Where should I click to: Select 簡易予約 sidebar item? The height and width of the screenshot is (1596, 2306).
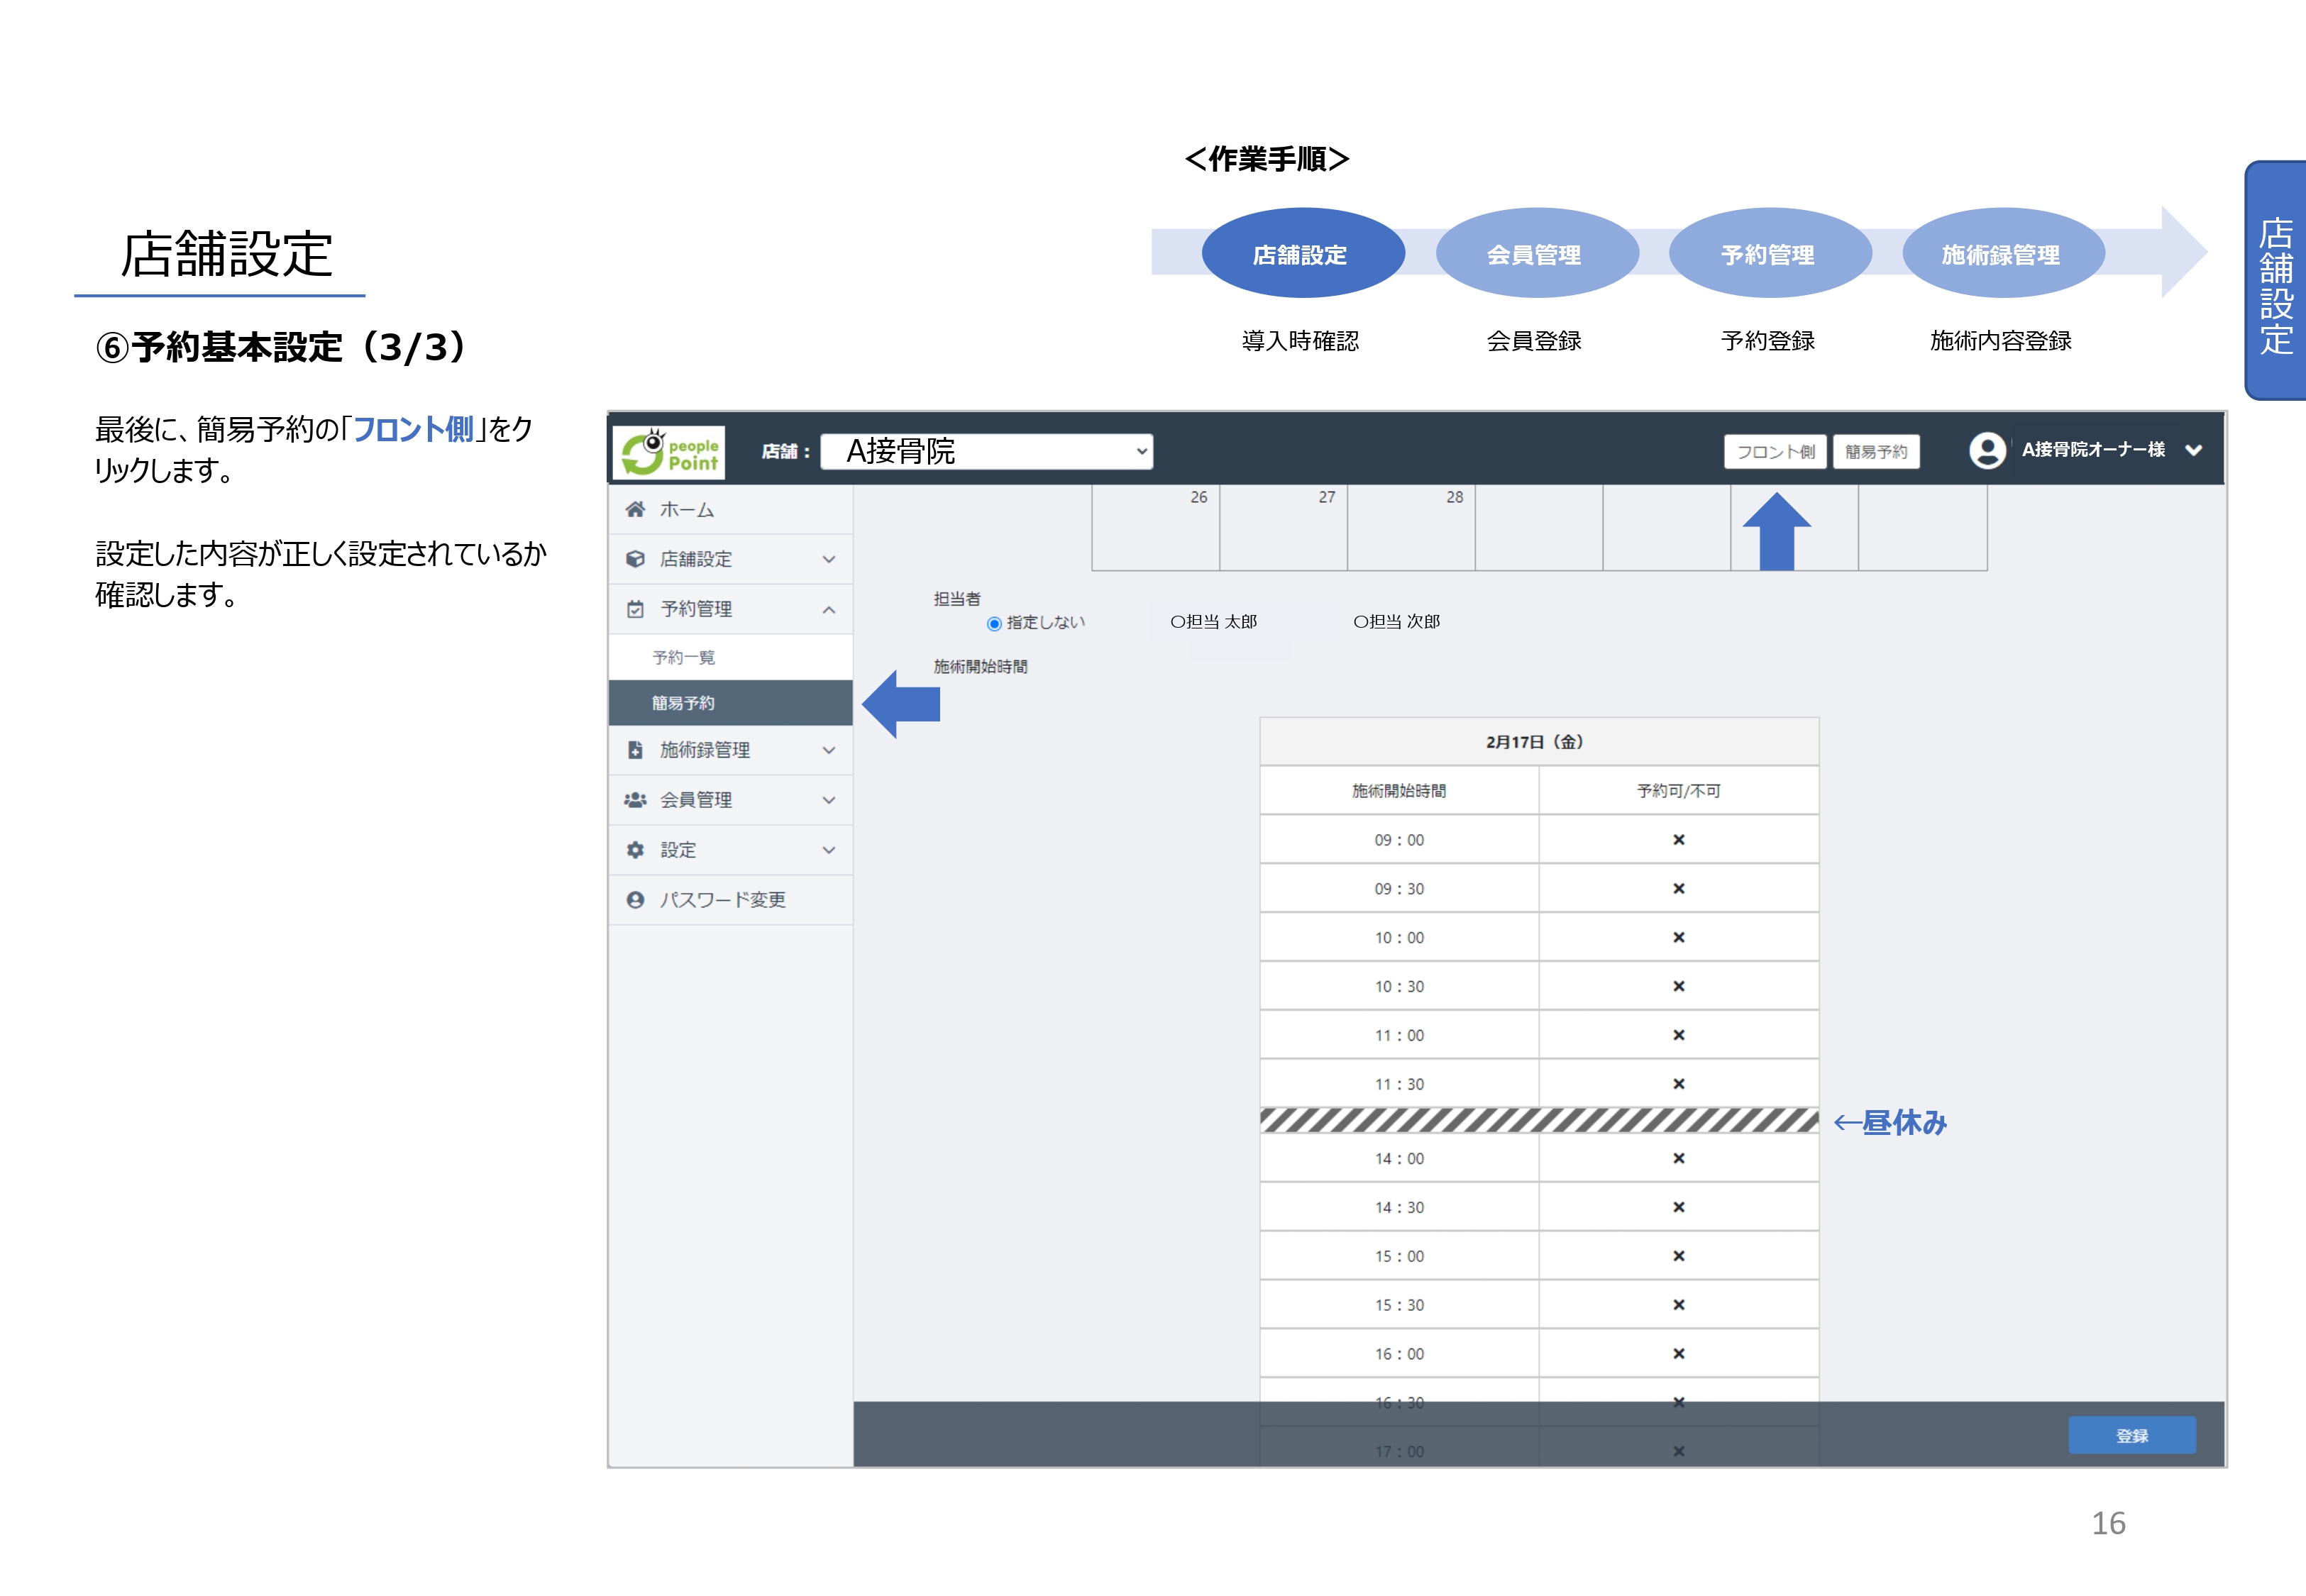click(684, 703)
